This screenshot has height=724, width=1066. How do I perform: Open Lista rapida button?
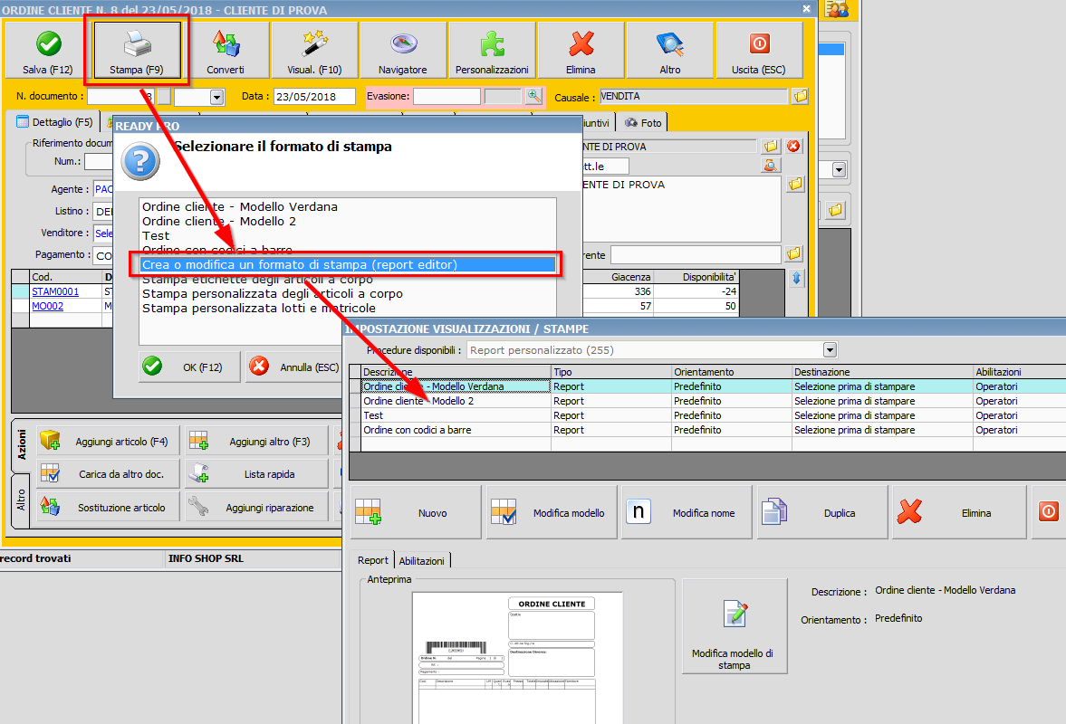tap(257, 474)
